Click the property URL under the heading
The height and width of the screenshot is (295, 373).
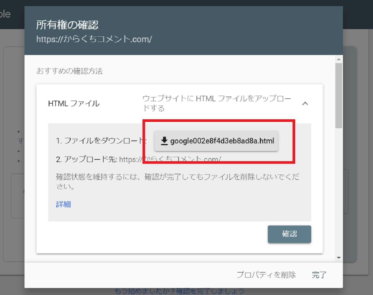click(x=94, y=39)
